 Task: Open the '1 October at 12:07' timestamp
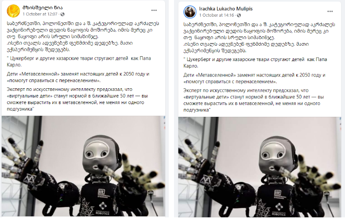coord(40,14)
